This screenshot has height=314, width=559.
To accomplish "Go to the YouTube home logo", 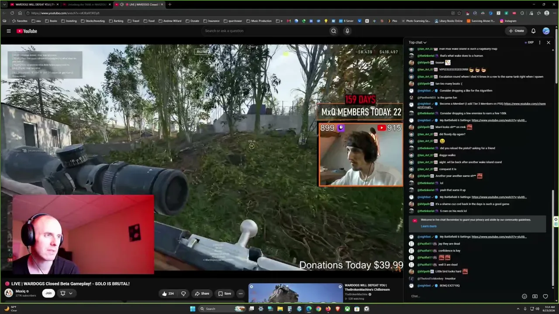I will pyautogui.click(x=27, y=31).
